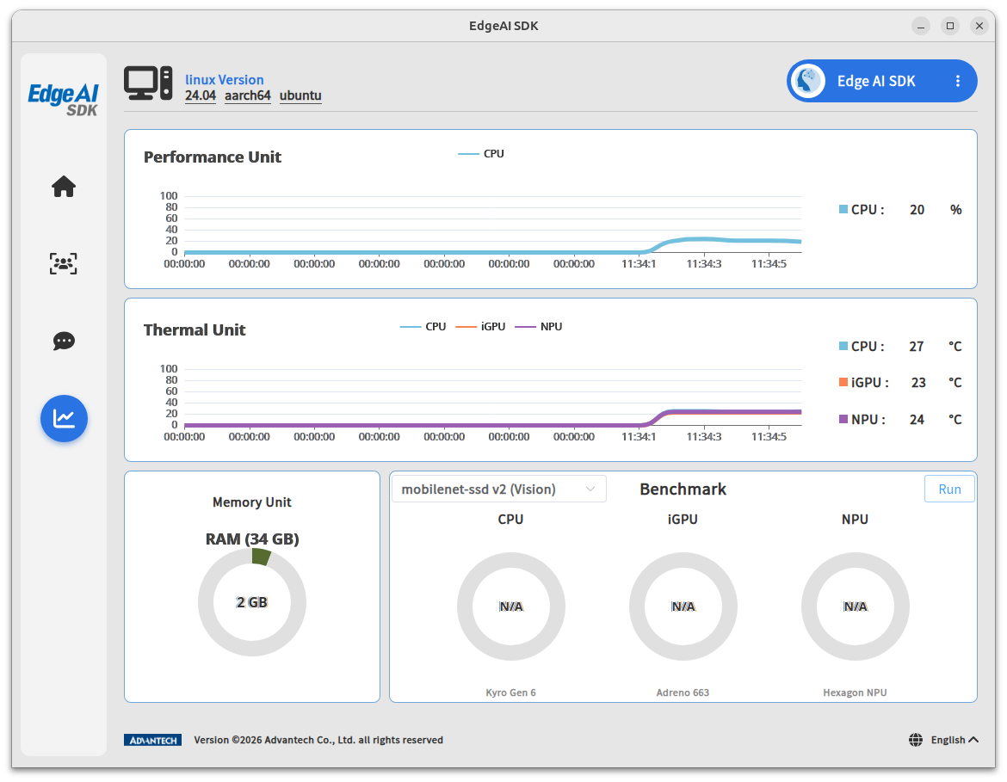The image size is (1007, 782).
Task: Click the linux Version link
Action: pyautogui.click(x=224, y=80)
